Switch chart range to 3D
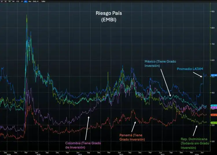 5,1
